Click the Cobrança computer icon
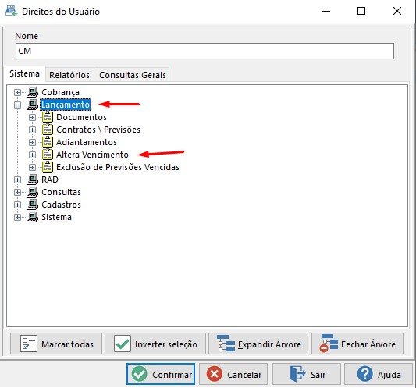416x388 pixels. pyautogui.click(x=33, y=92)
